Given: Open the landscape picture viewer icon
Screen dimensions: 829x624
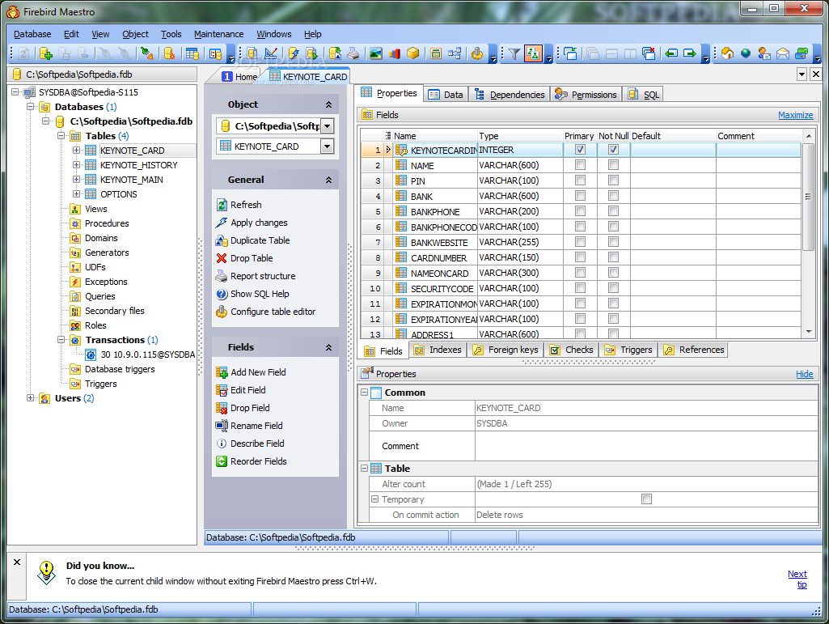Looking at the screenshot, I should 376,53.
